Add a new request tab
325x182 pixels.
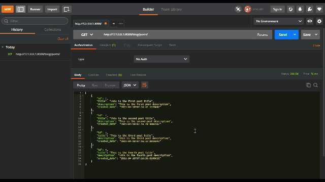pos(114,24)
